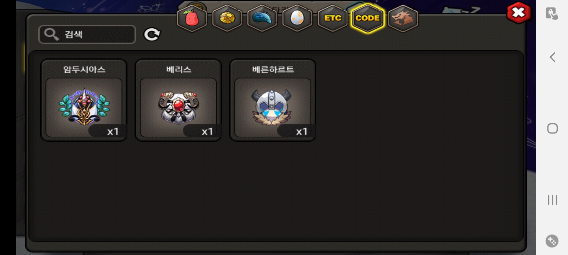568x255 pixels.
Task: Switch to the ETC tab
Action: pyautogui.click(x=333, y=18)
